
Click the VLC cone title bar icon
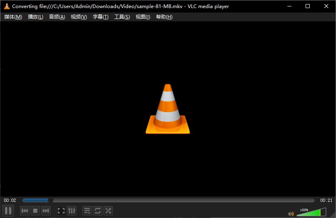7,6
